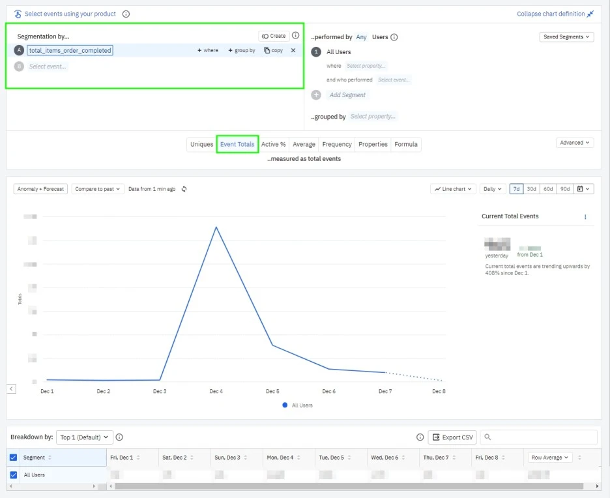Open the Top 1 (Default) breakdown dropdown
Screen dimensions: 610x498
tap(85, 437)
